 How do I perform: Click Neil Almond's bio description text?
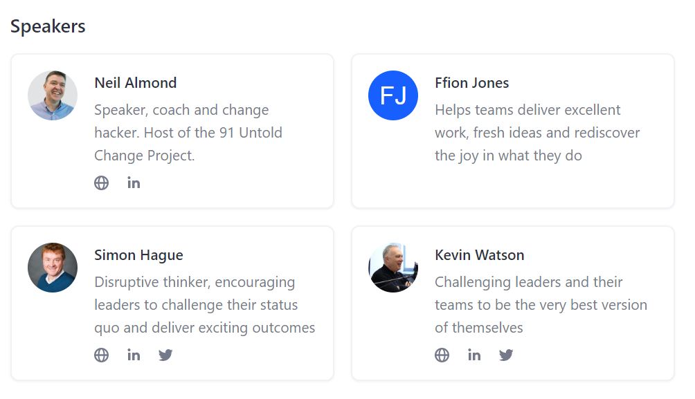pos(188,133)
